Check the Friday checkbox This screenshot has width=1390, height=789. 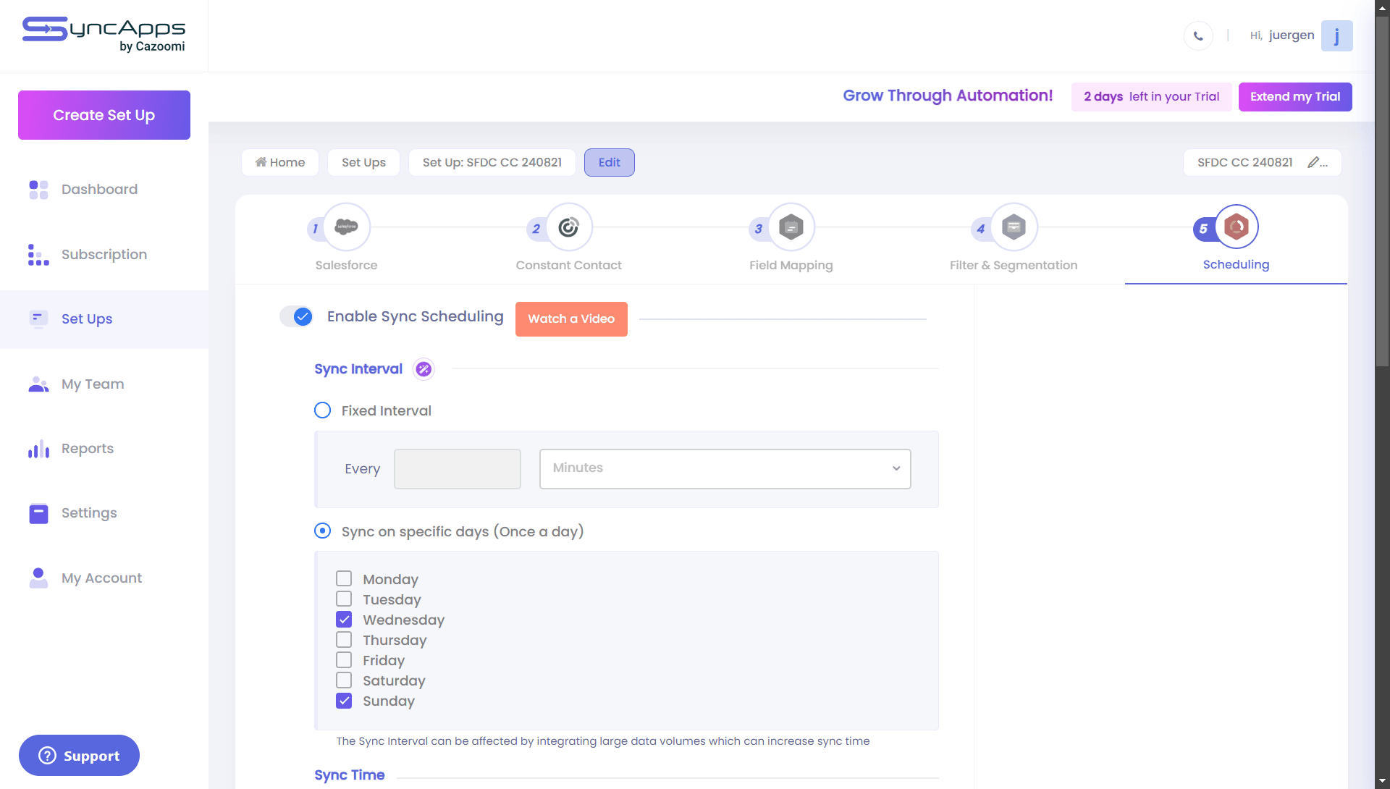coord(344,660)
